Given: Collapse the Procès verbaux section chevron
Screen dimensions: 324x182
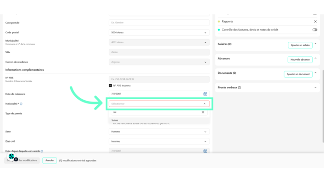Looking at the screenshot, I should pyautogui.click(x=316, y=87).
